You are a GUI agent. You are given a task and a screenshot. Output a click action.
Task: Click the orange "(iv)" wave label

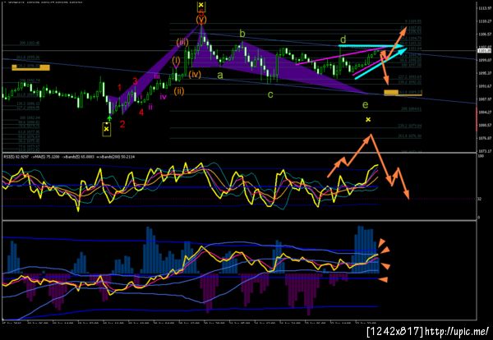pos(195,75)
